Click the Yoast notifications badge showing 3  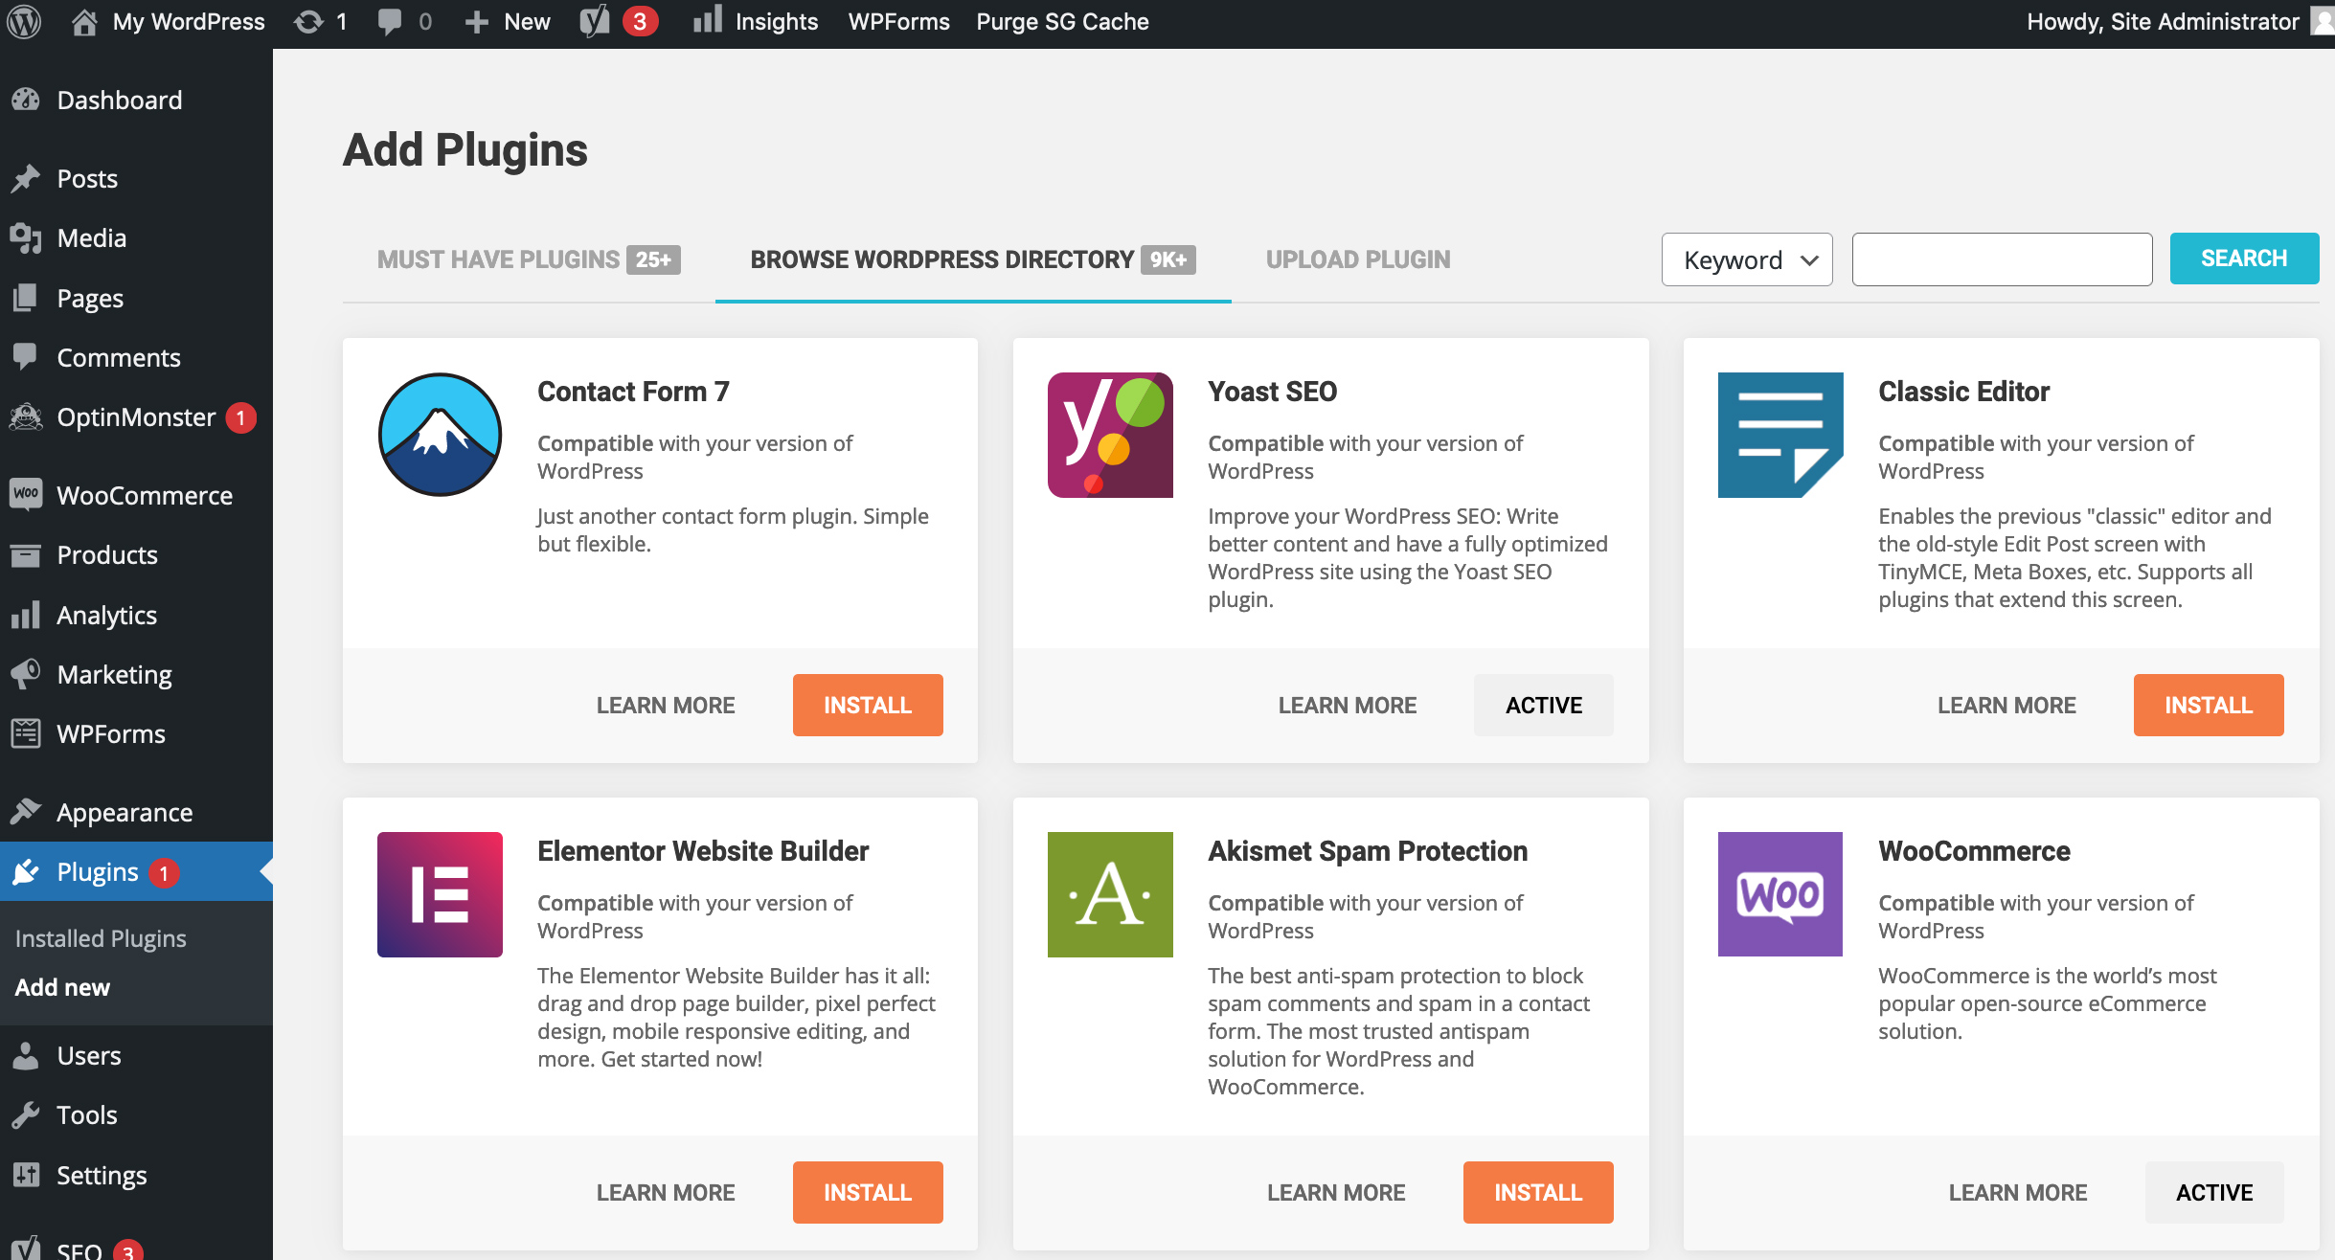tap(640, 21)
